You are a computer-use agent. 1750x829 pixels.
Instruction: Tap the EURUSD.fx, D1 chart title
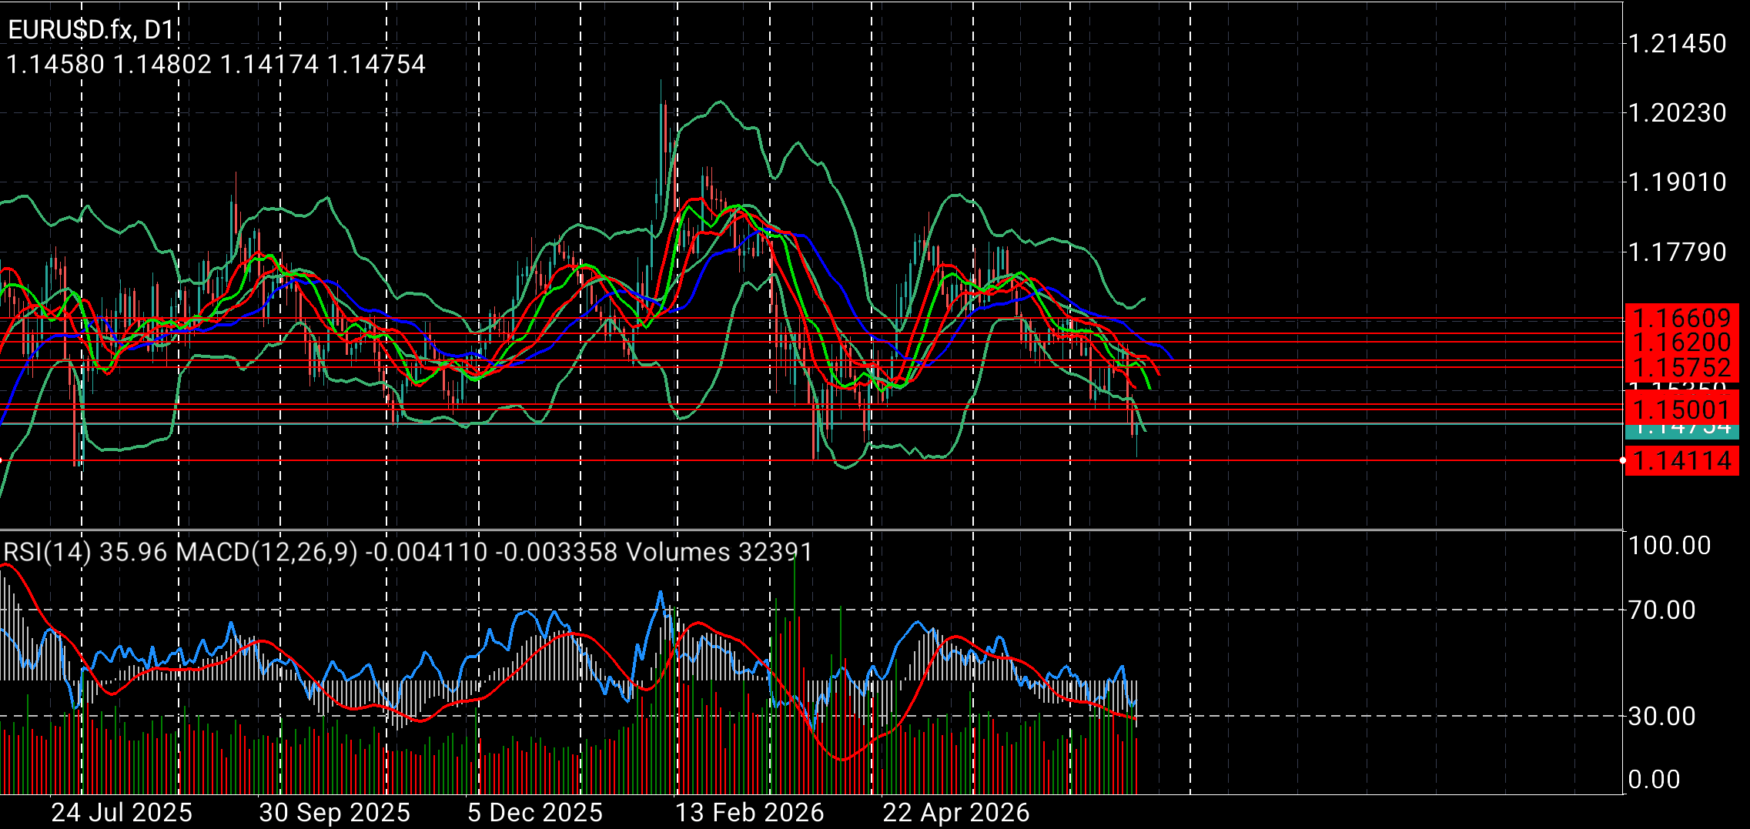coord(92,30)
